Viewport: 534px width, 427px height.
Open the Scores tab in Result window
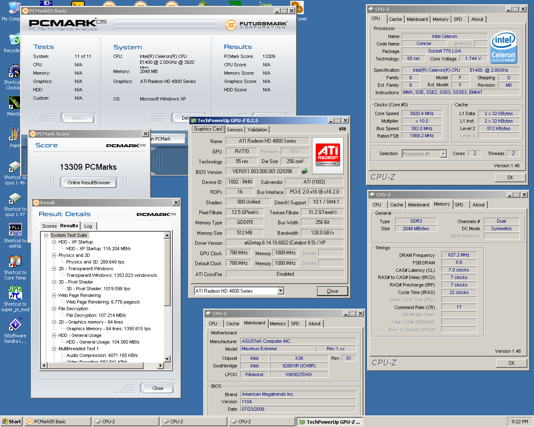pyautogui.click(x=49, y=226)
